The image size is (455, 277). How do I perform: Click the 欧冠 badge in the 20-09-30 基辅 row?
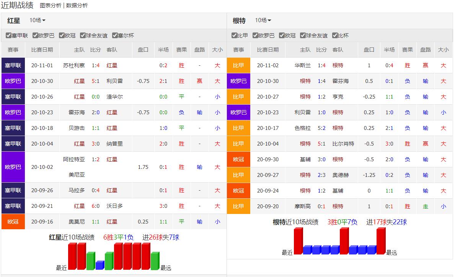(238, 159)
